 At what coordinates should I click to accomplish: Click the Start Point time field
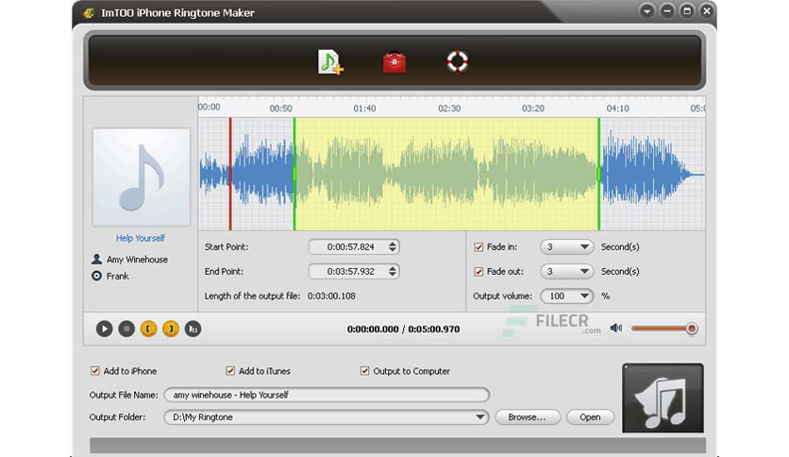point(354,247)
